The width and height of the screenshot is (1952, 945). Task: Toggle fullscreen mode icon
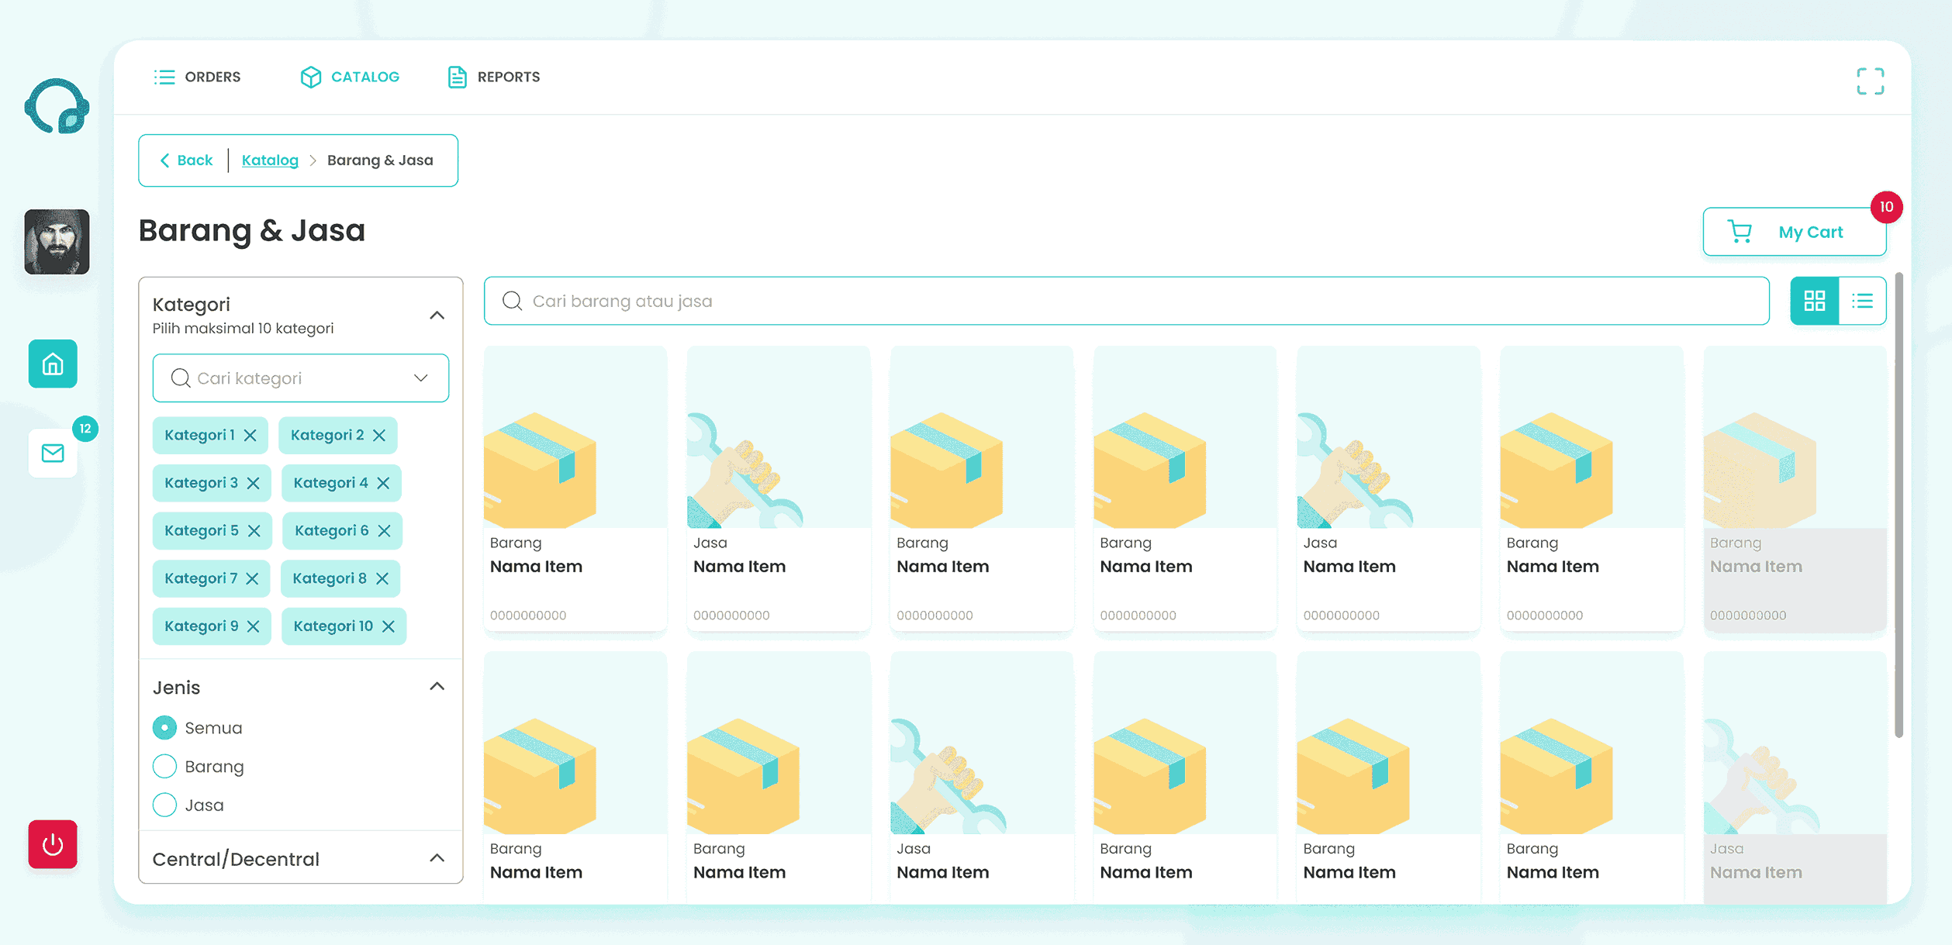1870,81
